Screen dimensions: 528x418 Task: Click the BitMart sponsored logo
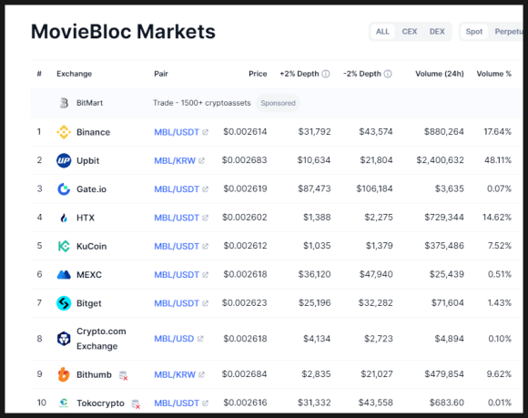pos(64,103)
